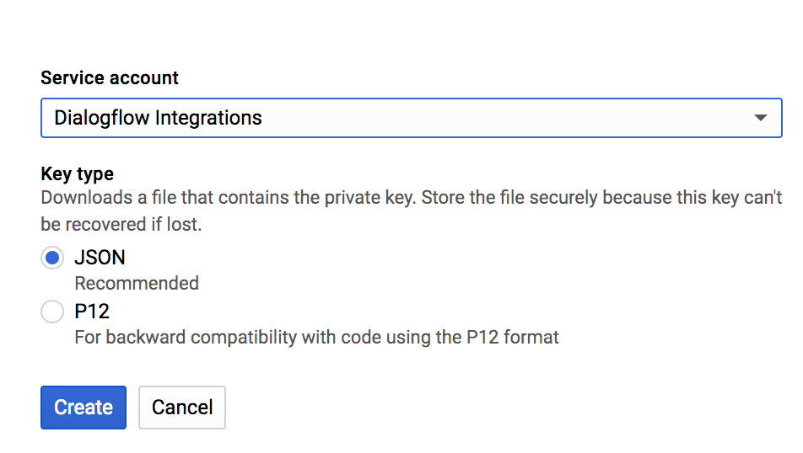The width and height of the screenshot is (803, 453).
Task: Cancel the key creation dialog
Action: [x=182, y=408]
